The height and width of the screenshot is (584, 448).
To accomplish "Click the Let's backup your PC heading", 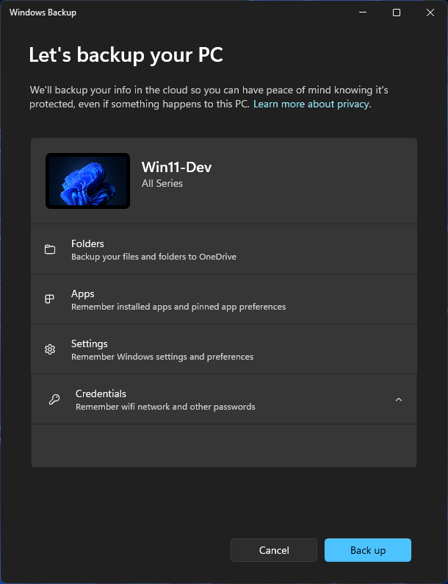I will [x=126, y=55].
